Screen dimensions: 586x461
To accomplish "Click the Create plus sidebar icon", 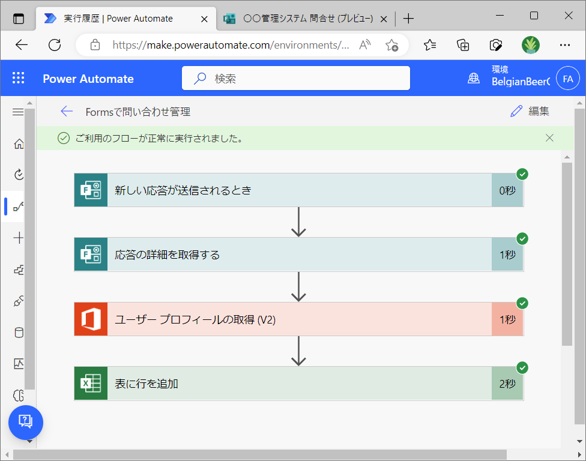I will [x=18, y=238].
